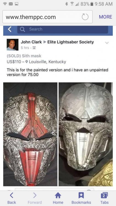116x206 pixels.
Task: Tap the Louisville, Kentucky location pin
Action: [27, 62]
